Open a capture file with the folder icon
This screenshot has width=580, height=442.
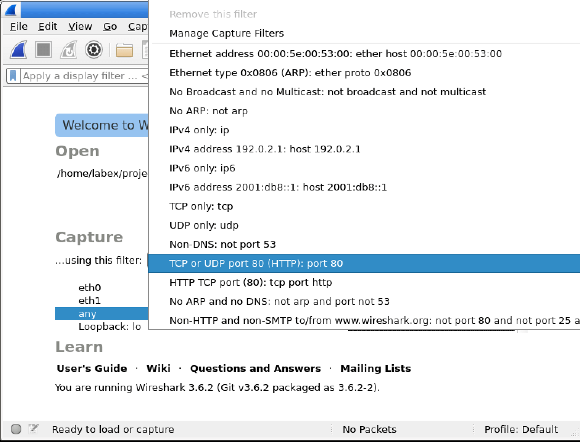(x=124, y=50)
